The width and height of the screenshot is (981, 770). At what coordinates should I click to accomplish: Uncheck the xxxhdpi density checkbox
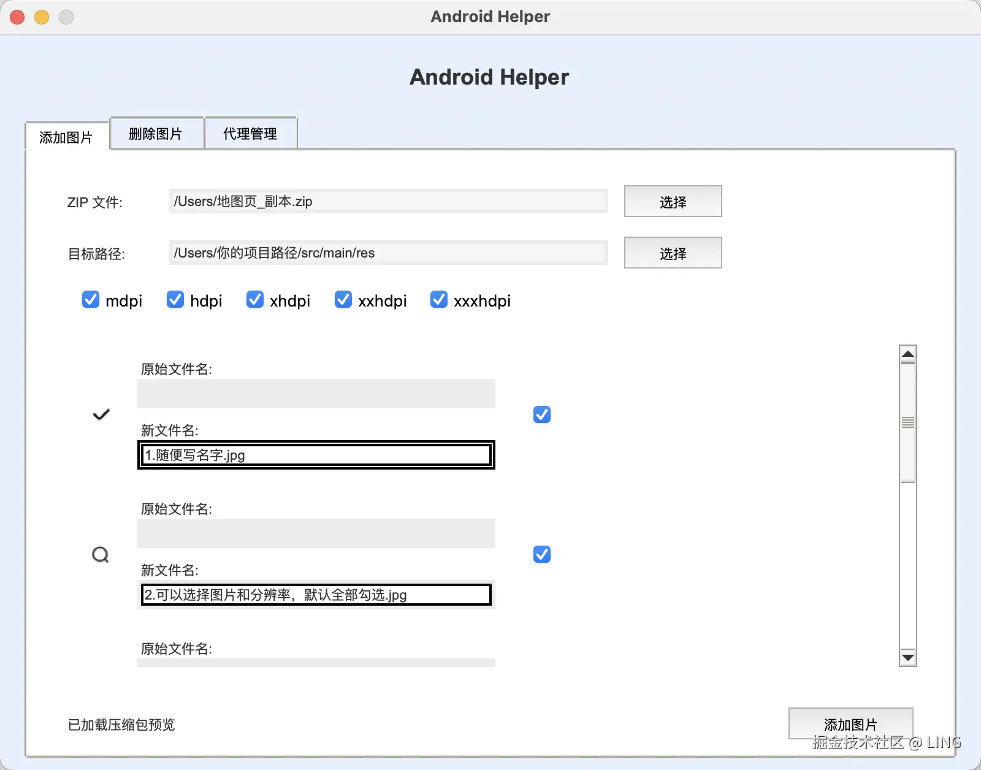[439, 300]
